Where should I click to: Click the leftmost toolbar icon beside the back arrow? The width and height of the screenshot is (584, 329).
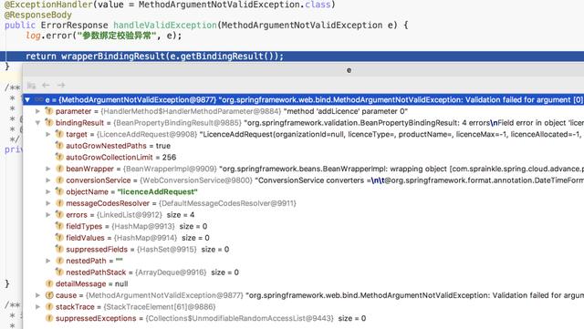point(31,86)
